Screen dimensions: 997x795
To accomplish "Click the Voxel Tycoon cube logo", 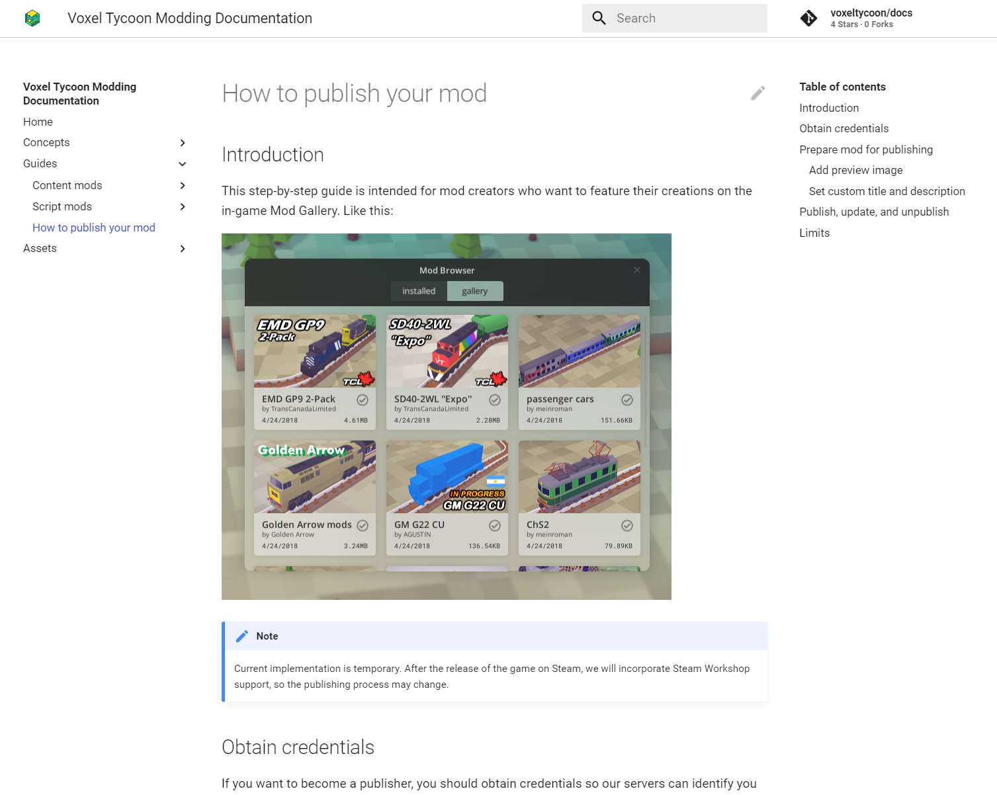I will pos(32,19).
